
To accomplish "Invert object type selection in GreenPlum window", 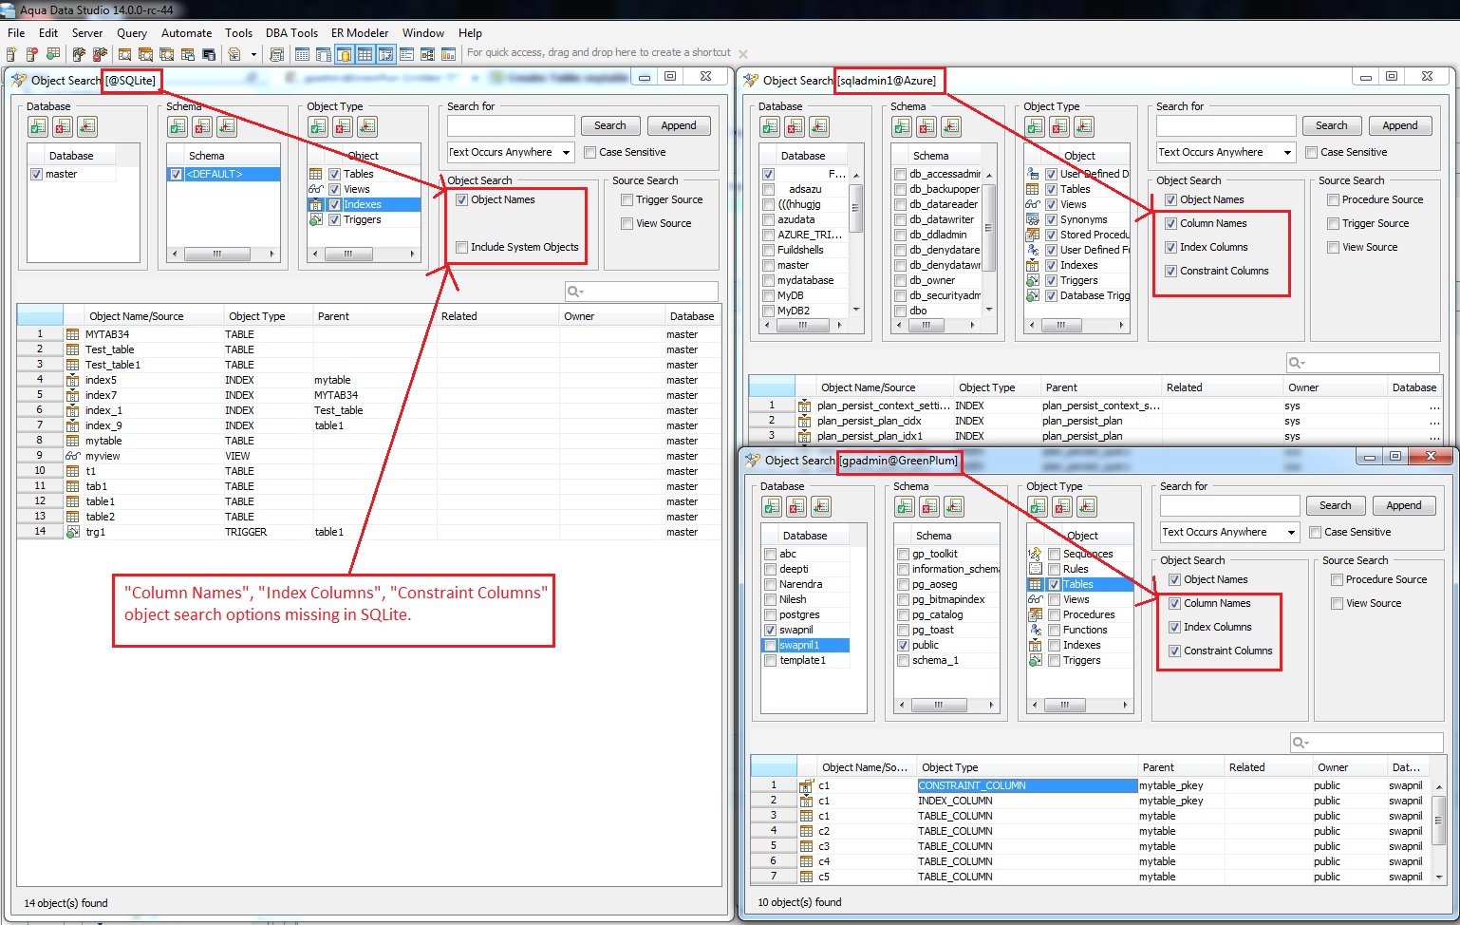I will [1088, 506].
